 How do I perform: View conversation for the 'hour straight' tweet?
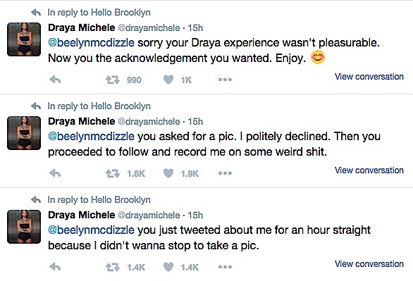369,264
